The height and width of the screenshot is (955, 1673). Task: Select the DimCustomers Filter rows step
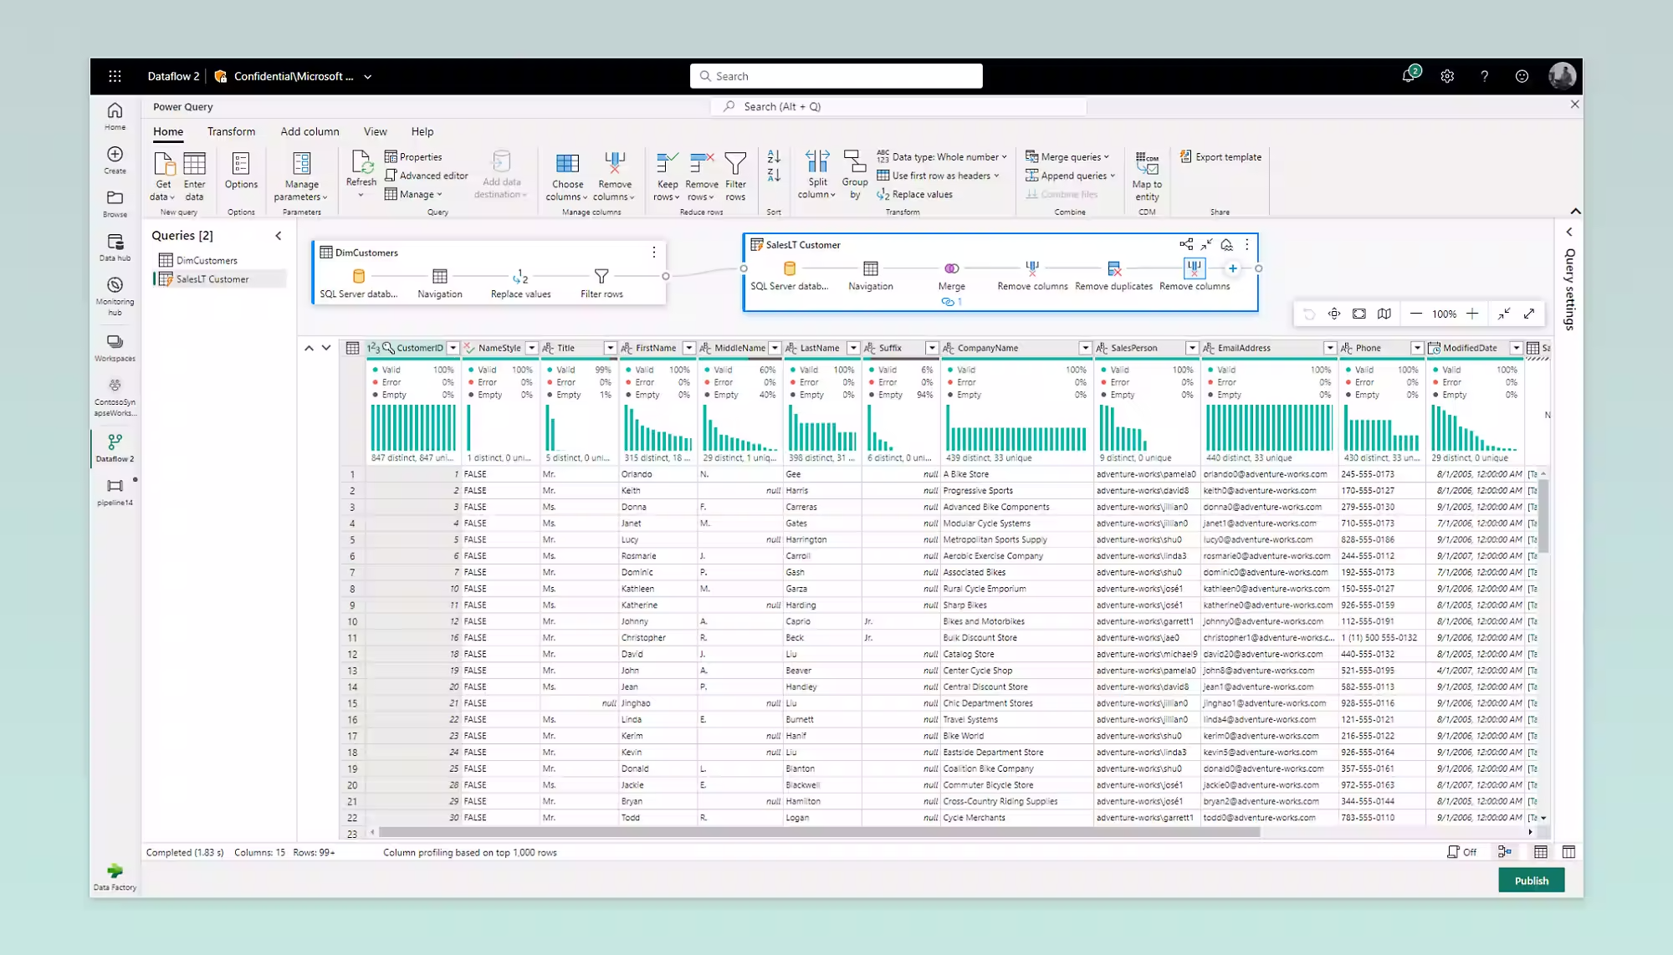(x=601, y=283)
